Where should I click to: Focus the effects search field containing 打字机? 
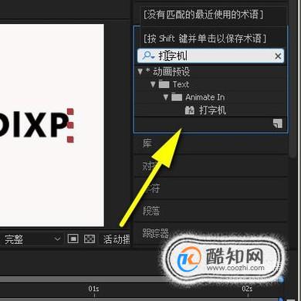tap(211, 56)
